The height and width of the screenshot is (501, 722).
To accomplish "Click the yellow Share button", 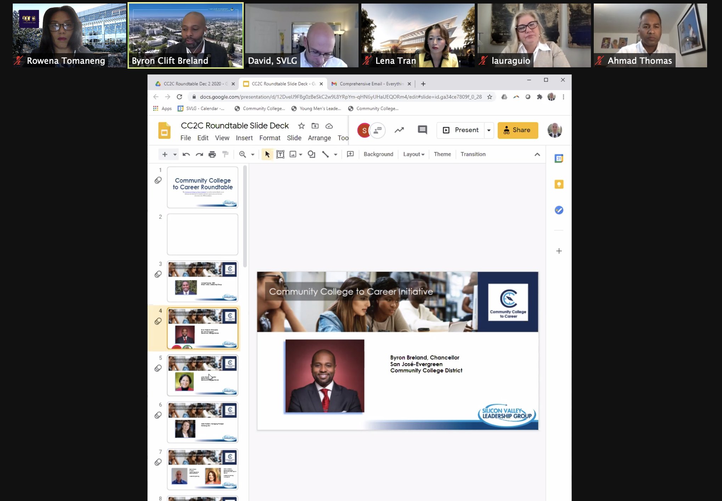I will click(518, 130).
